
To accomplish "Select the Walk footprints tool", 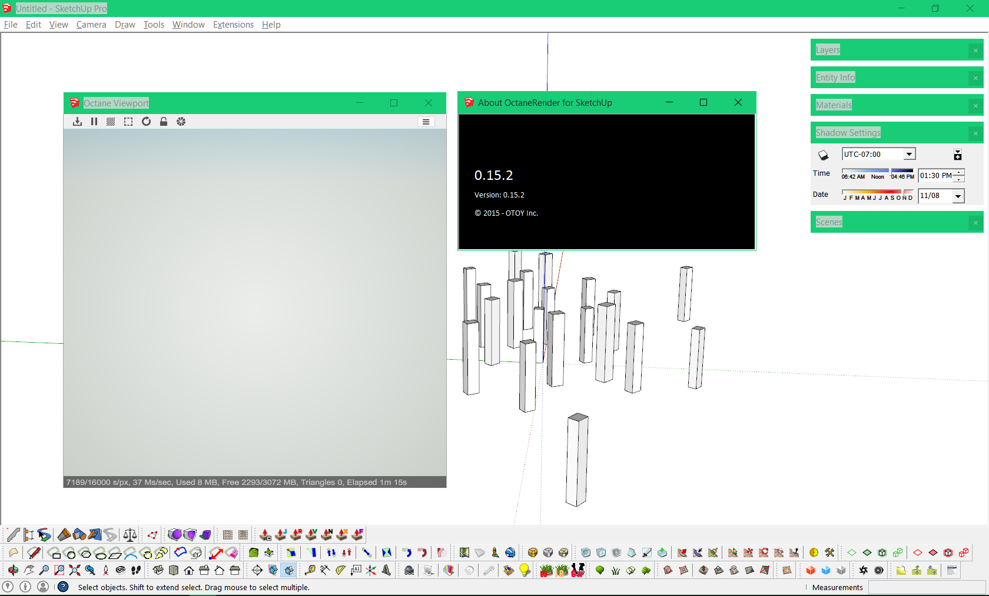I will pyautogui.click(x=136, y=570).
